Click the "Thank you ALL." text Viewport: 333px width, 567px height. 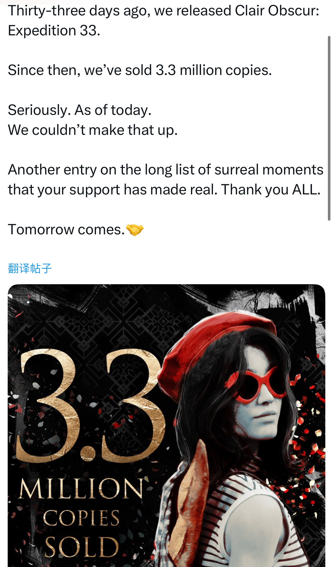click(x=271, y=190)
